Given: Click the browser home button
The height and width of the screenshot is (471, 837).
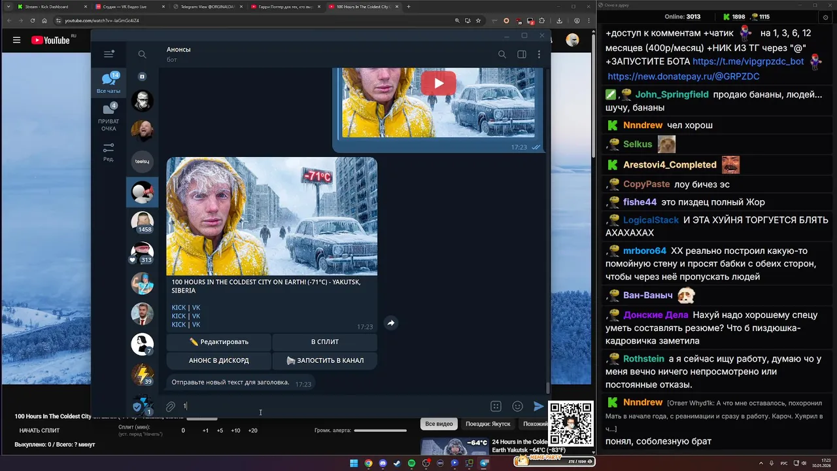Looking at the screenshot, I should click(44, 20).
